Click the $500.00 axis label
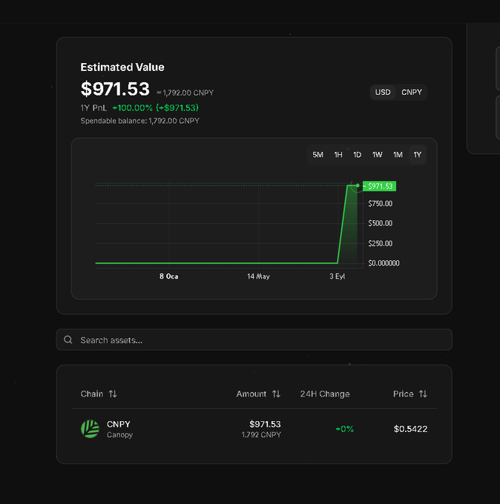Screen dimensions: 500x504 (381, 223)
